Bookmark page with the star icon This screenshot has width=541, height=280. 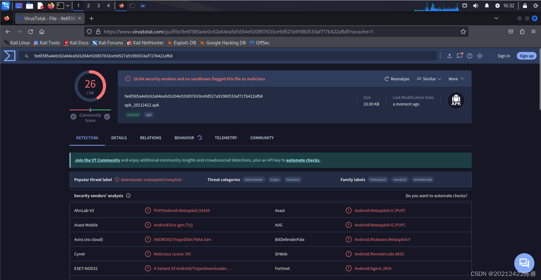463,31
